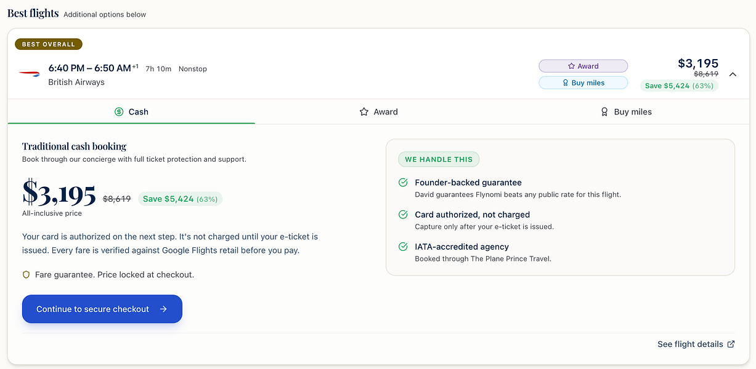Click the WE HANDLE THIS badge
Screen dimensions: 756x369
[x=439, y=159]
